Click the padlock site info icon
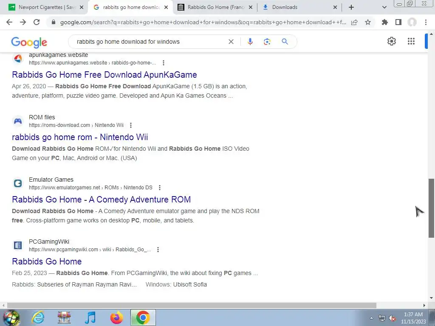This screenshot has width=435, height=326. [x=54, y=22]
